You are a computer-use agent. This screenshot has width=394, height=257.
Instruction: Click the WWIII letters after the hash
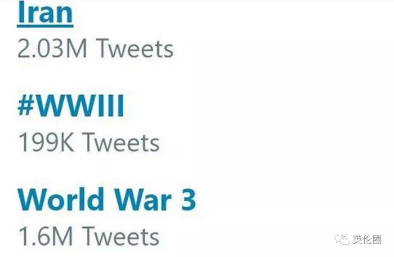(80, 106)
